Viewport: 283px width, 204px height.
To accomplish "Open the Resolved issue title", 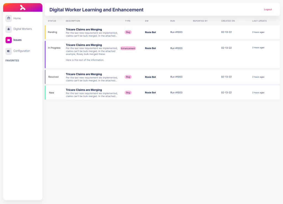I will click(84, 74).
